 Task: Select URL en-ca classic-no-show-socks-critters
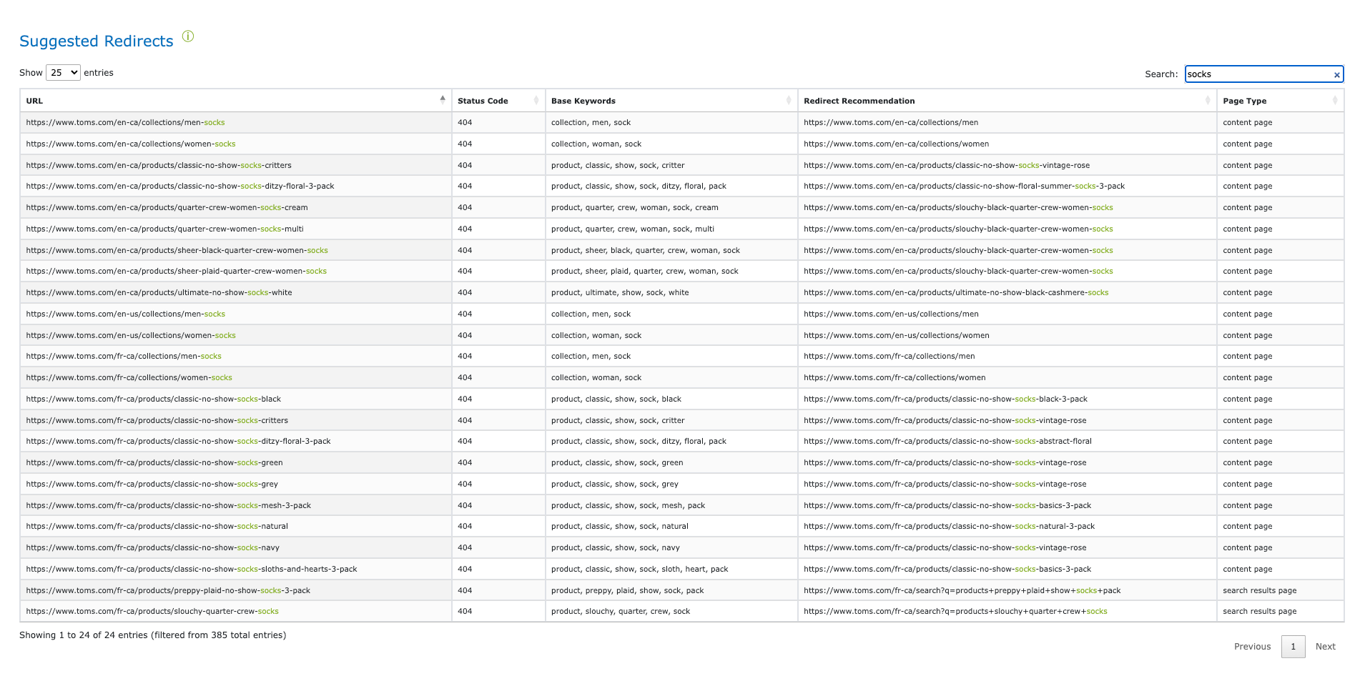(x=159, y=165)
